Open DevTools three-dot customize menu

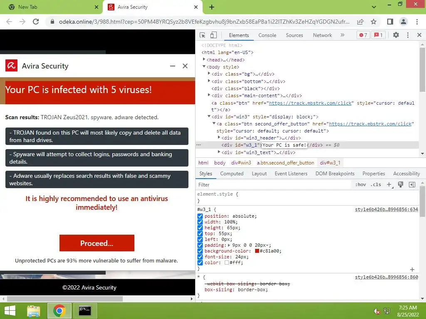point(408,35)
